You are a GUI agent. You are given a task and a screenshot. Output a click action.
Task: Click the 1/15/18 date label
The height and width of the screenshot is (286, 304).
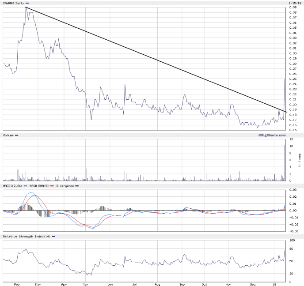click(x=292, y=4)
